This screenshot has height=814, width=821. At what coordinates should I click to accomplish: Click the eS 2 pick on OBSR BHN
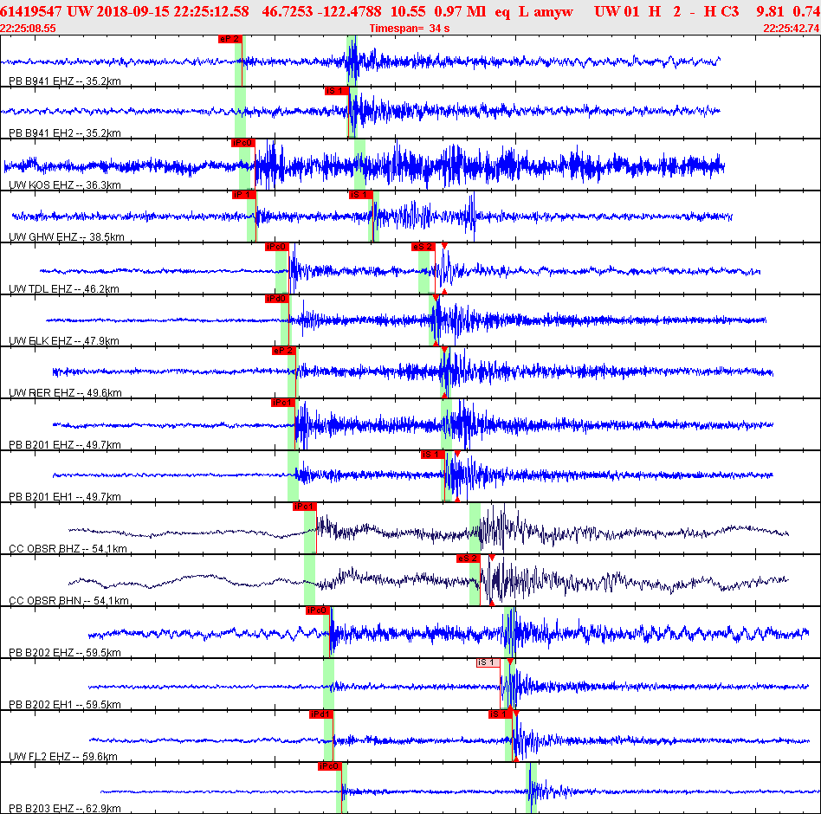pyautogui.click(x=469, y=559)
